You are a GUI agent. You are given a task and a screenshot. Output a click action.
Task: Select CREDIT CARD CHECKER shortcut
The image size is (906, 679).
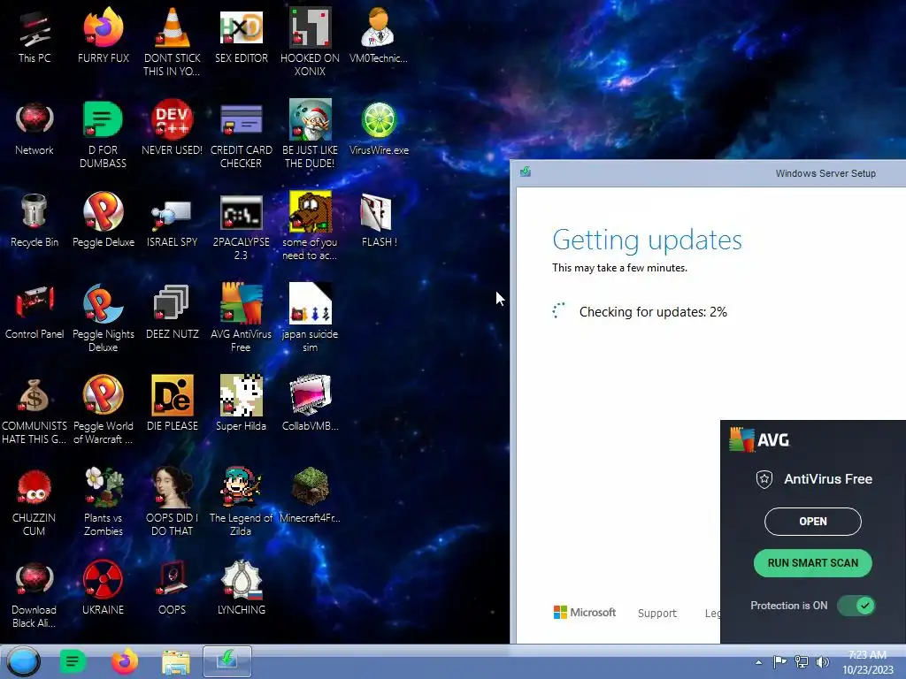(x=242, y=134)
